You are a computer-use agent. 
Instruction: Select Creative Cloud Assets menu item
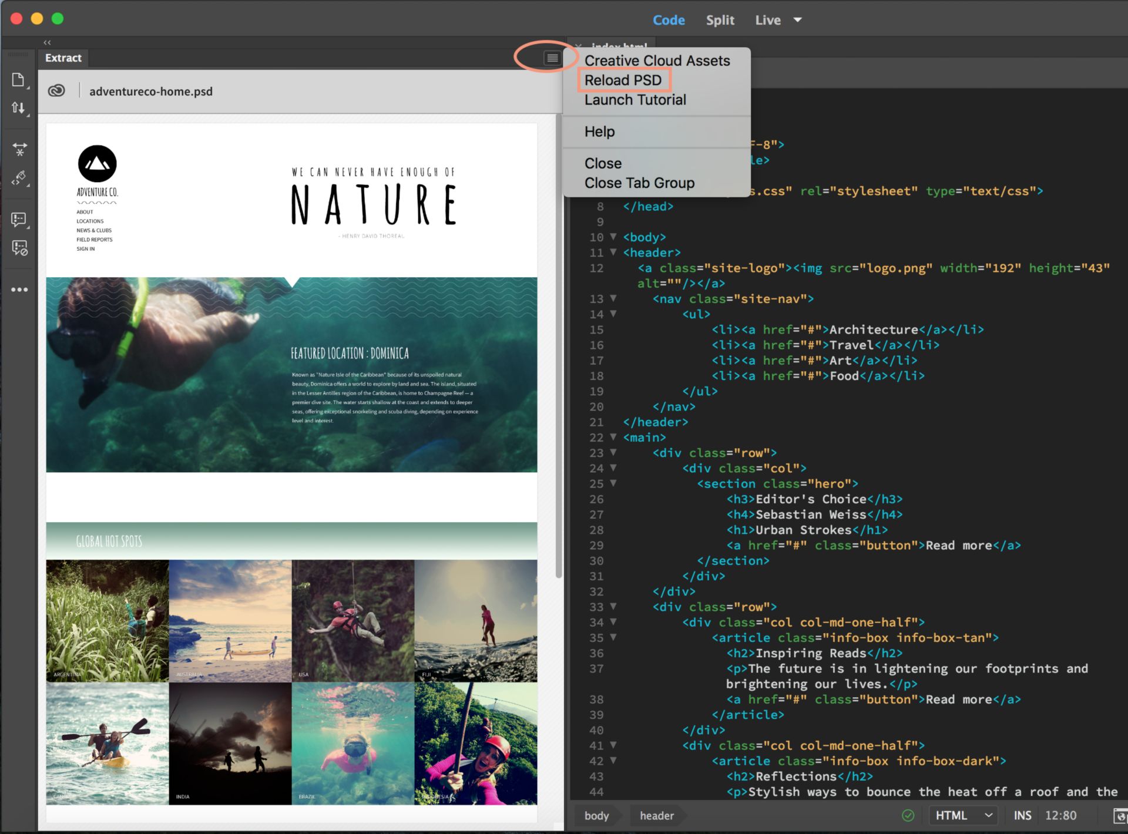click(657, 60)
